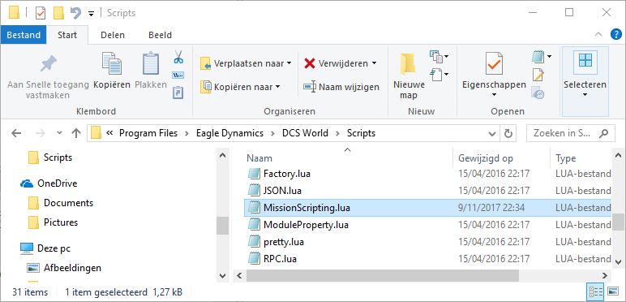
Task: Collapse the ribbon with the chevron arrow
Action: click(x=598, y=35)
